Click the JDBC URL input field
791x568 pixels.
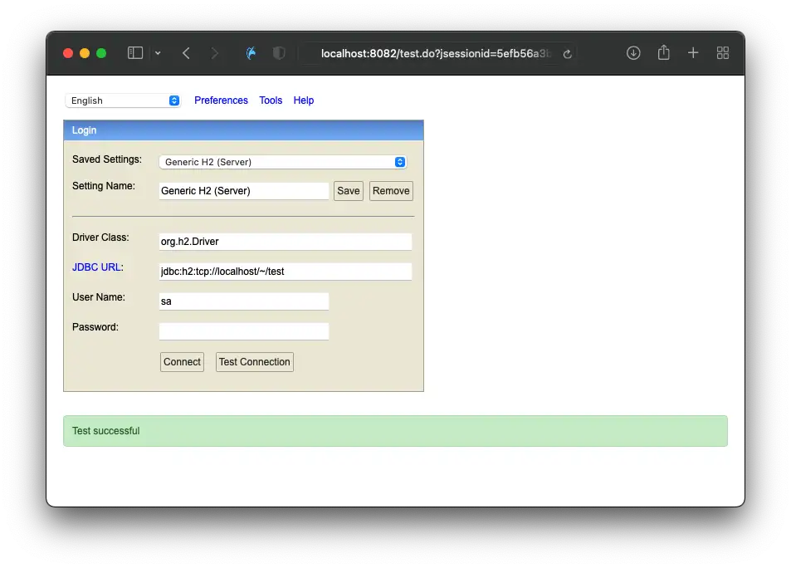(x=286, y=272)
